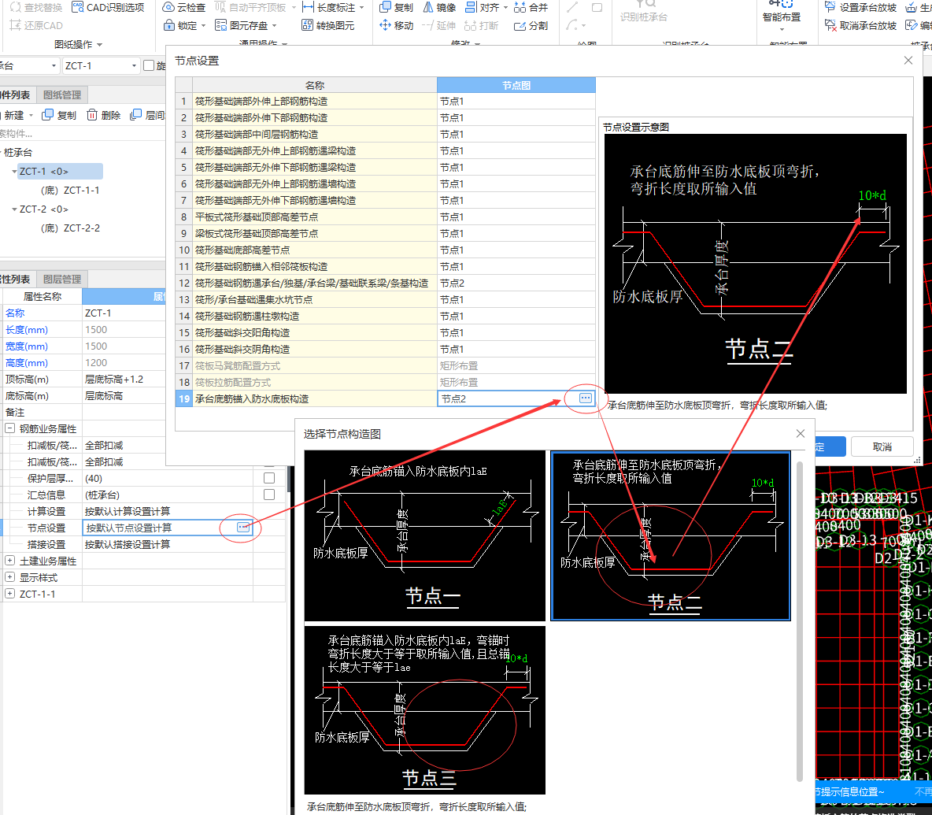The width and height of the screenshot is (932, 815).
Task: Select 节点一 construction thumbnail
Action: pos(424,535)
